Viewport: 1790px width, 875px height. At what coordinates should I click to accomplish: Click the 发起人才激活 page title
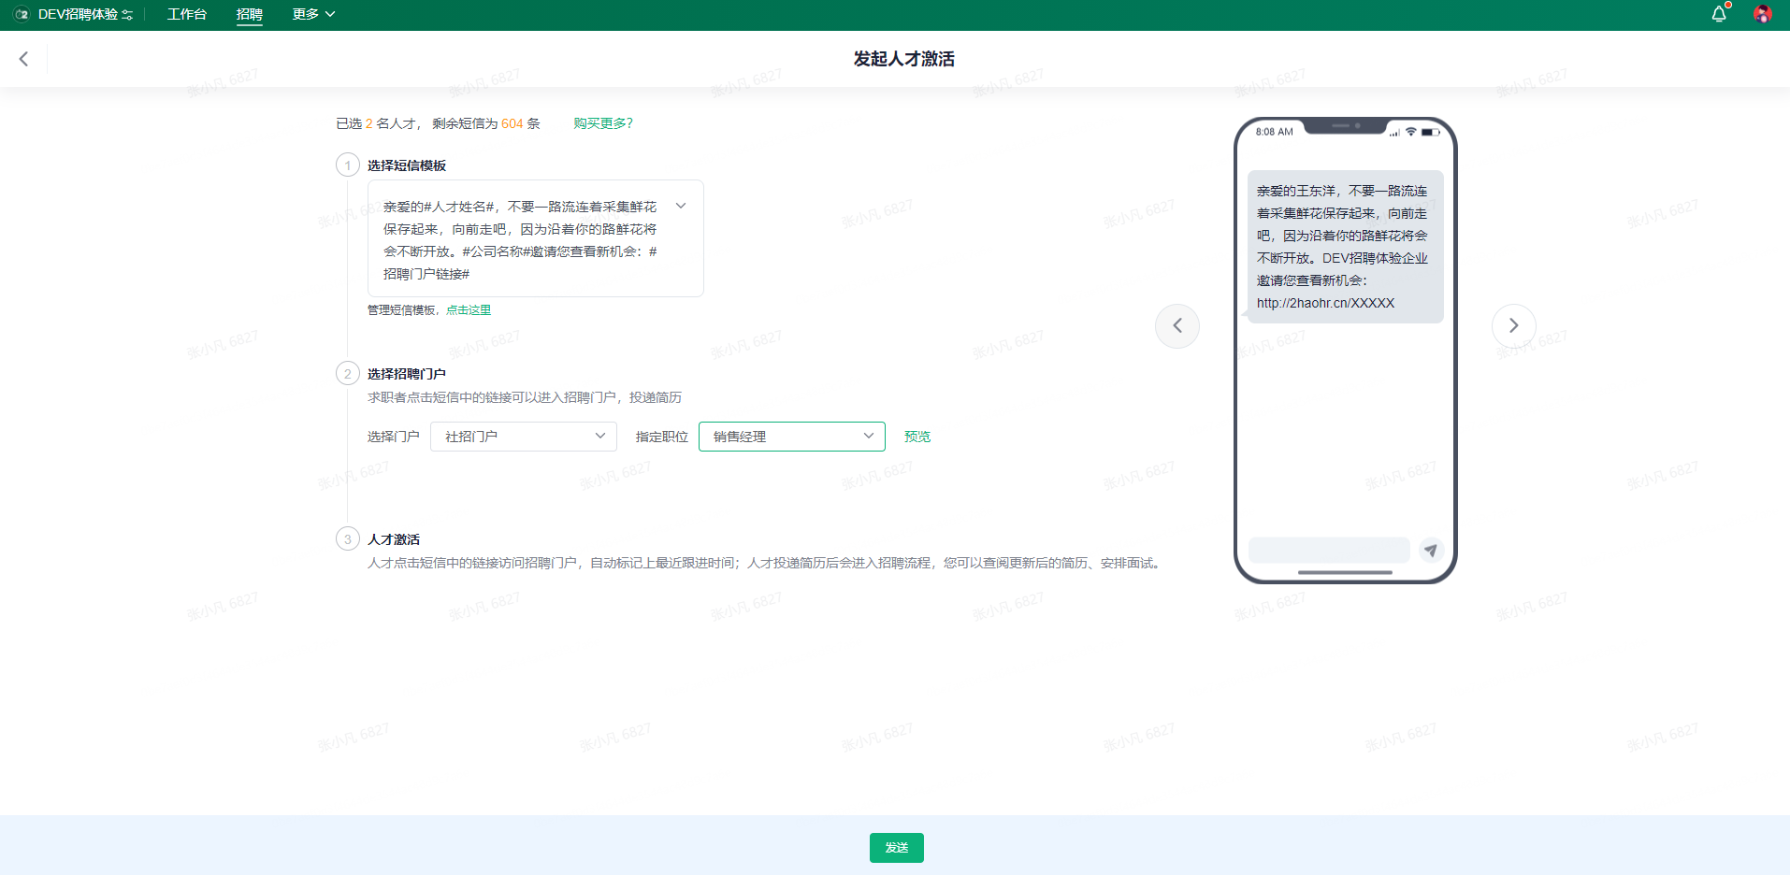pyautogui.click(x=903, y=59)
